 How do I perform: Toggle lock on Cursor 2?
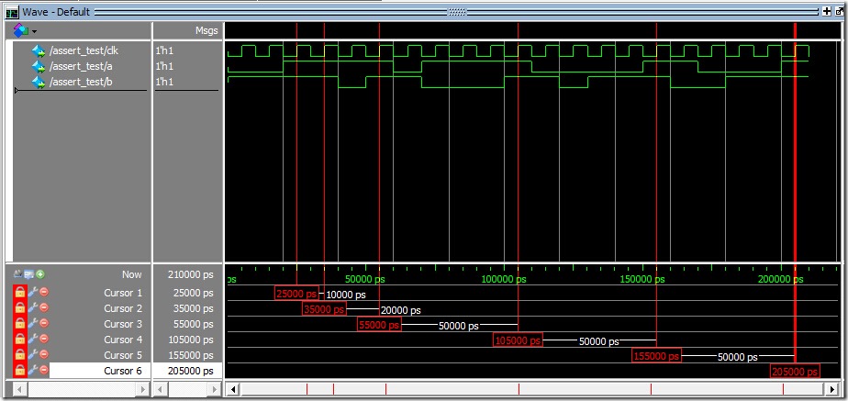pyautogui.click(x=19, y=308)
